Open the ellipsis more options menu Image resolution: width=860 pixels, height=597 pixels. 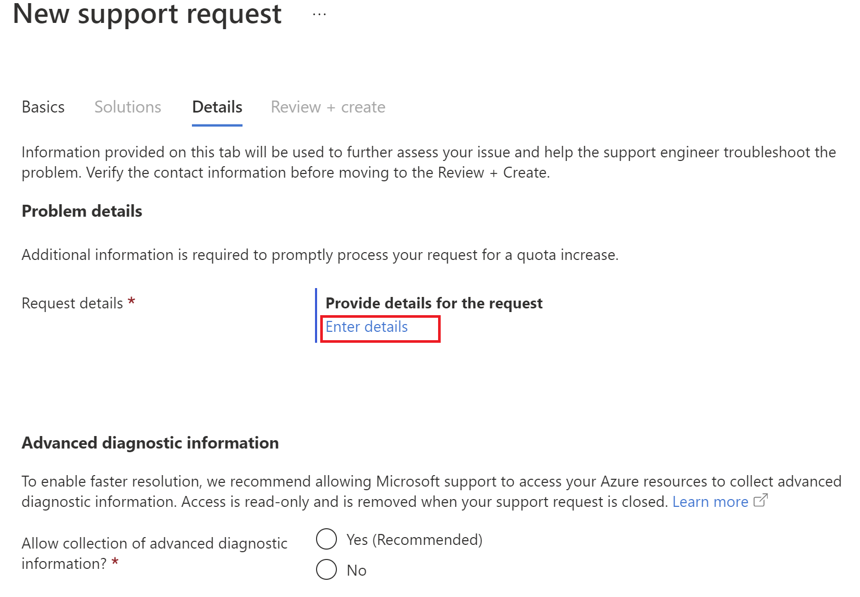(319, 15)
